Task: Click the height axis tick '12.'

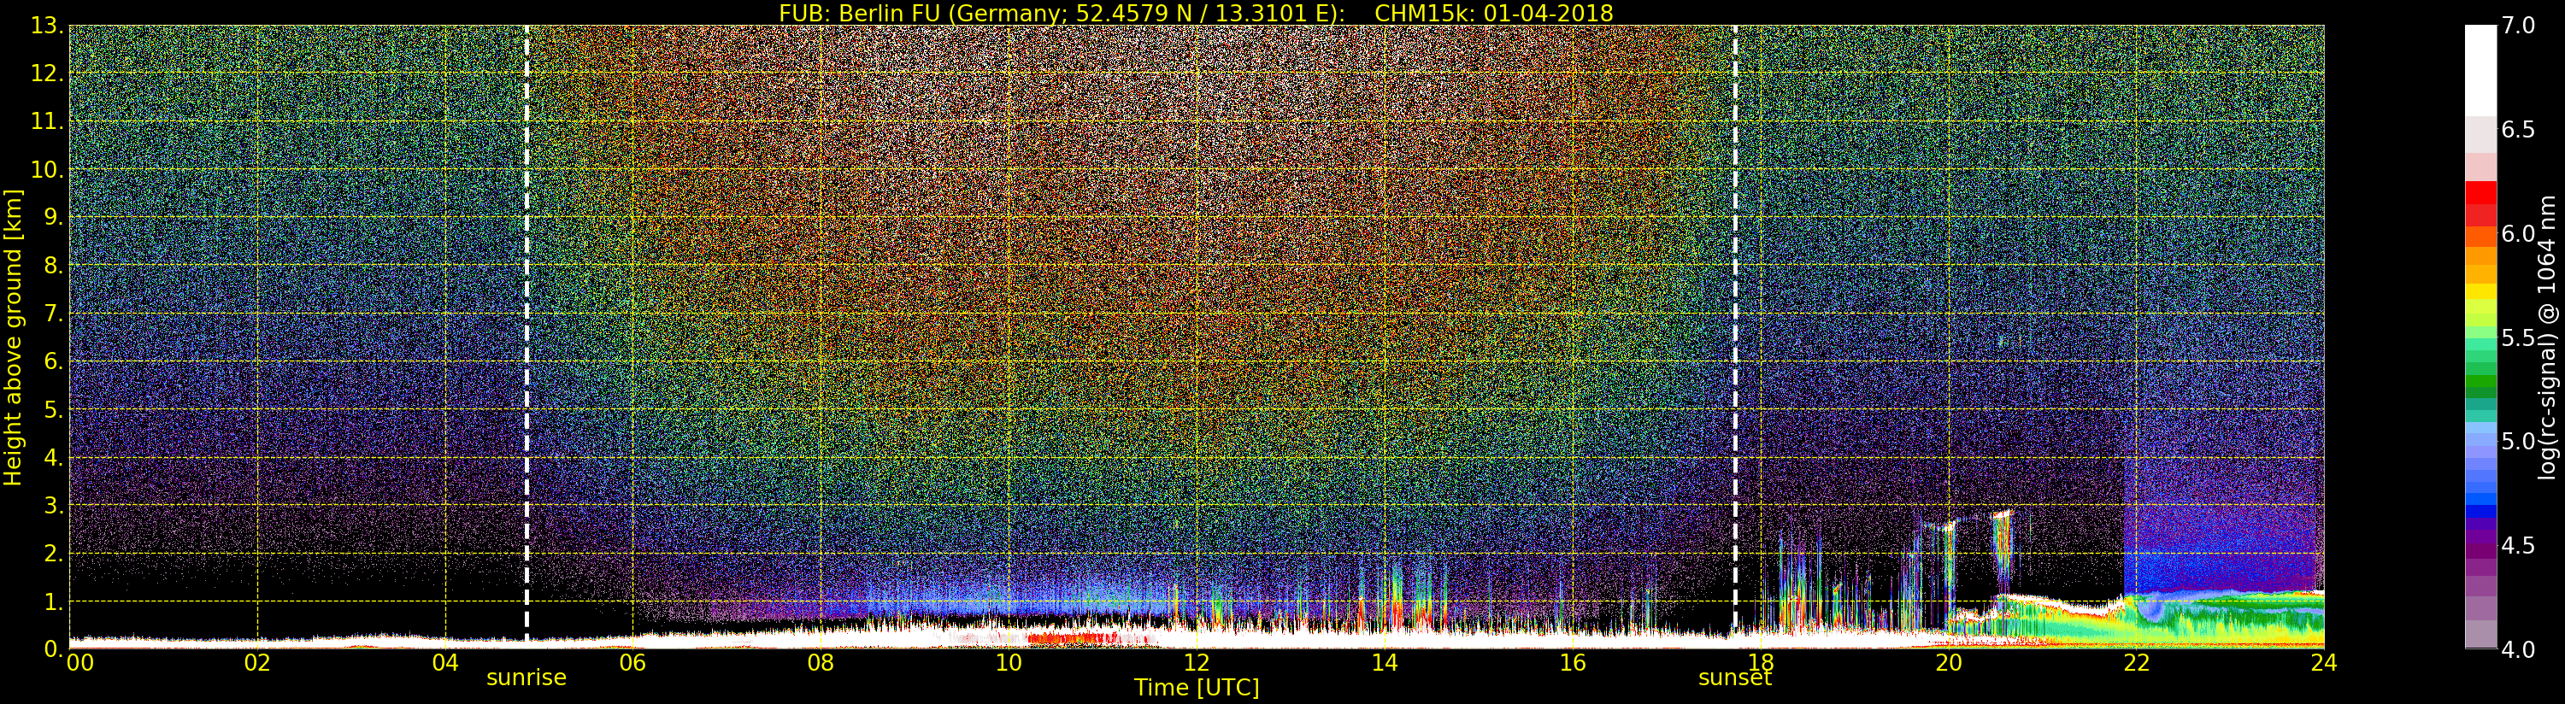Action: tap(47, 73)
